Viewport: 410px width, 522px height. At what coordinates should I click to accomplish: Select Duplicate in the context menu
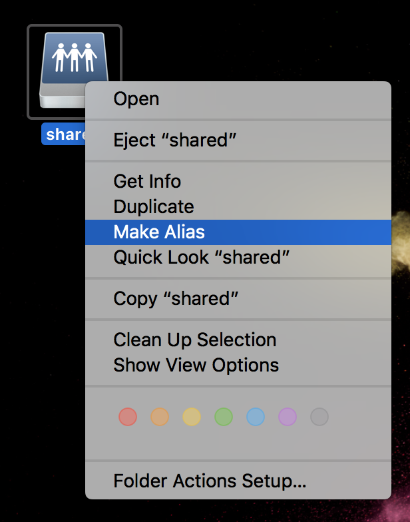[x=154, y=206]
